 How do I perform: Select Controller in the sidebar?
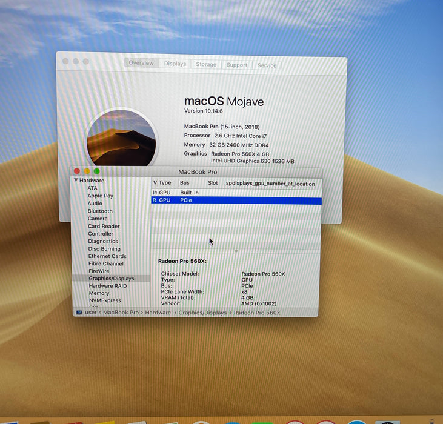coord(101,234)
